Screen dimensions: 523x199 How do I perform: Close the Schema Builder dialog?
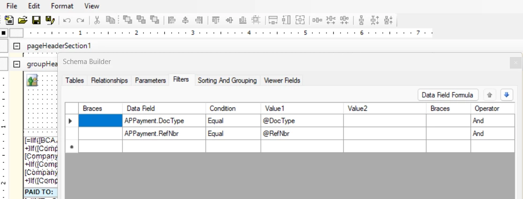[x=515, y=63]
